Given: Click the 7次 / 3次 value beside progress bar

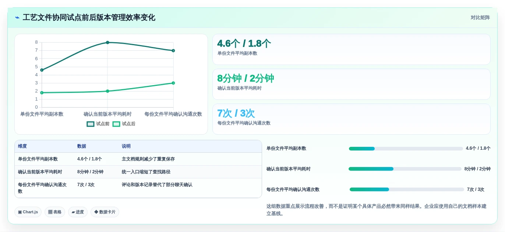Looking at the screenshot, I should (x=476, y=189).
